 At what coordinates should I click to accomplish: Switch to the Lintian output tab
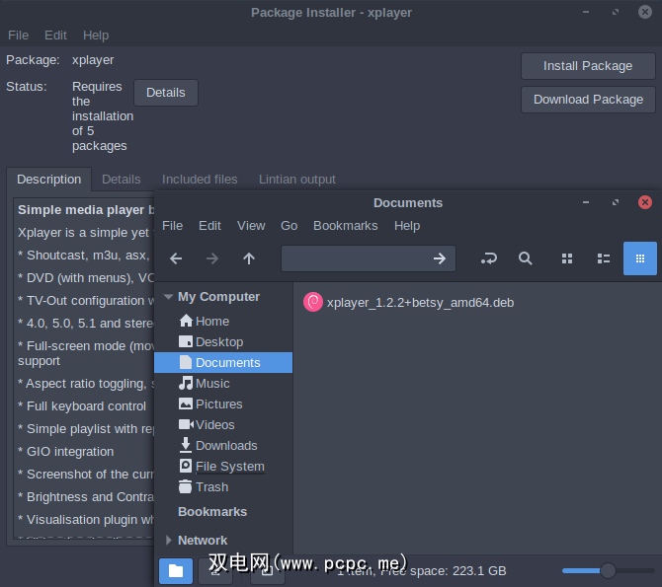[x=296, y=180]
